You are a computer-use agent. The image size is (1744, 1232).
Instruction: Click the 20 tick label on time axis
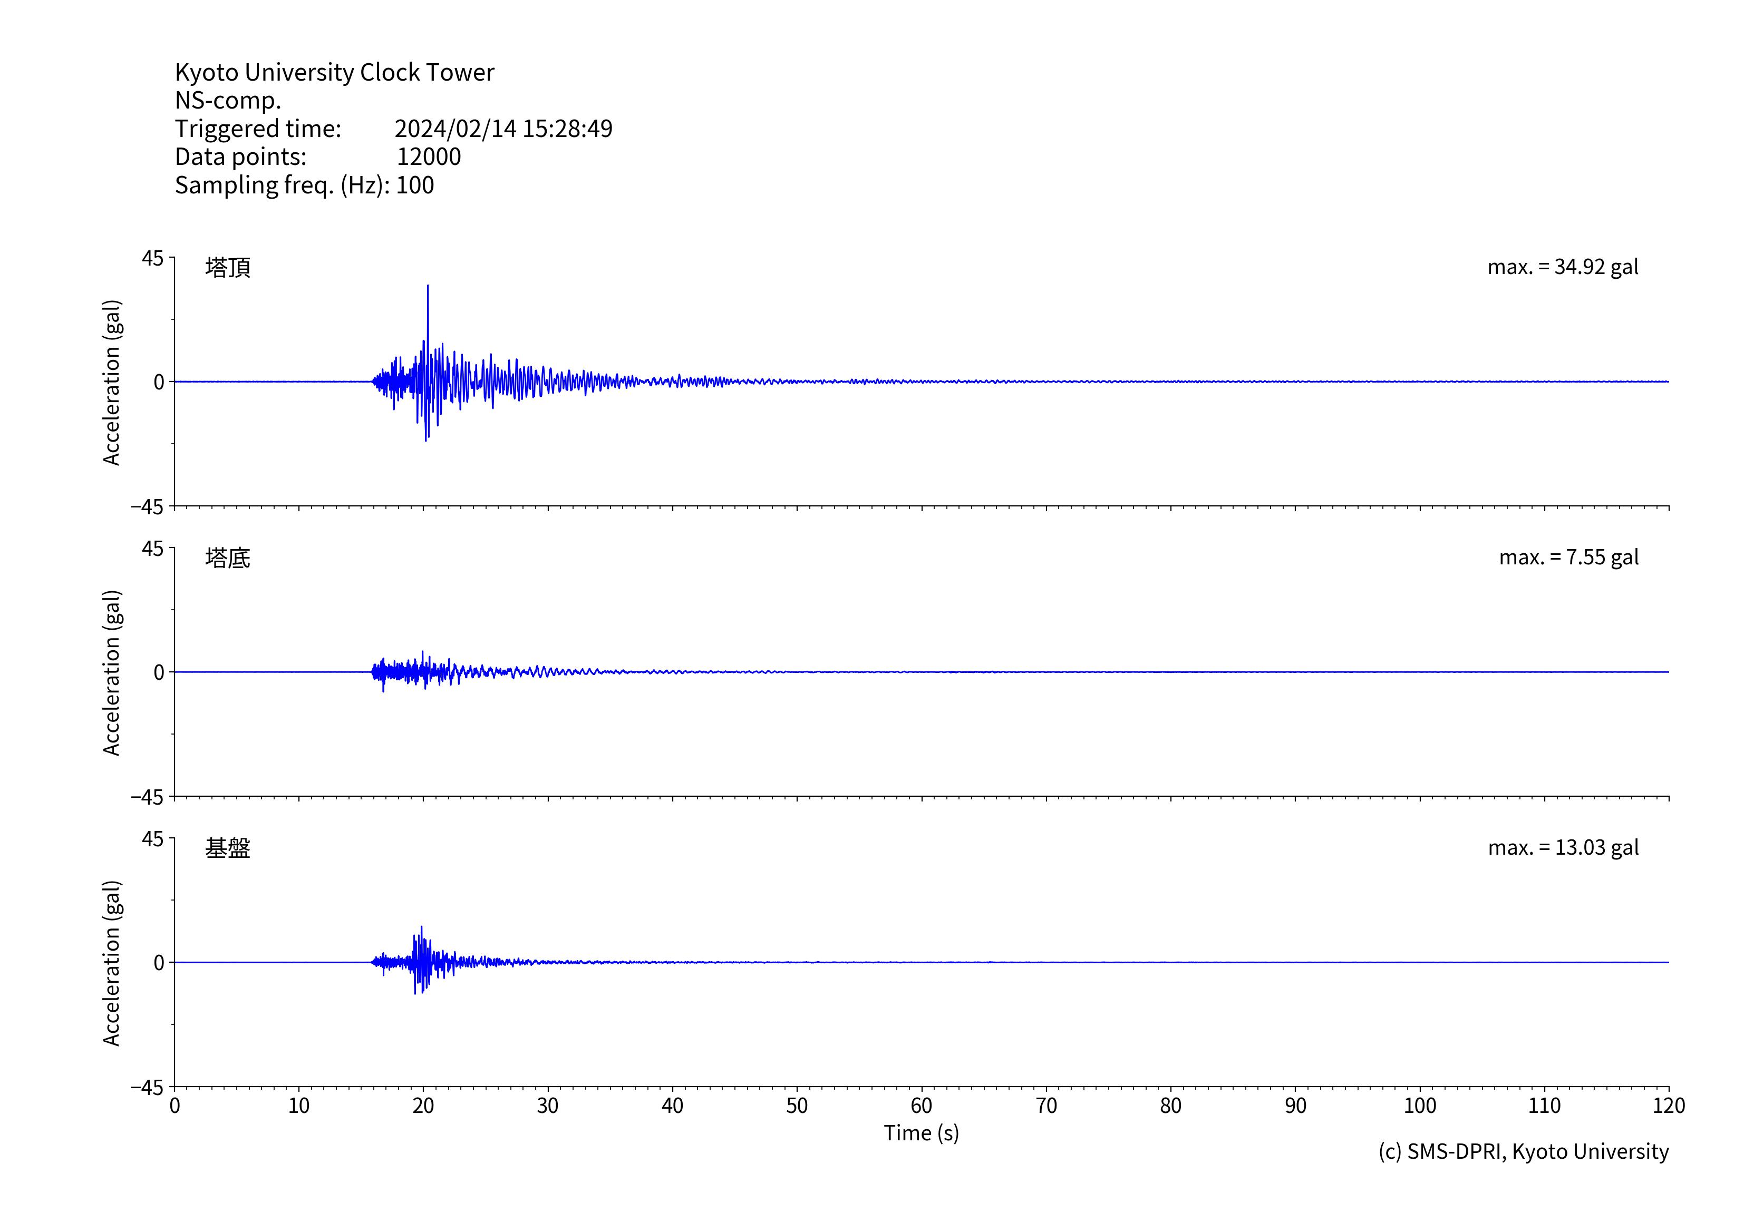423,1106
